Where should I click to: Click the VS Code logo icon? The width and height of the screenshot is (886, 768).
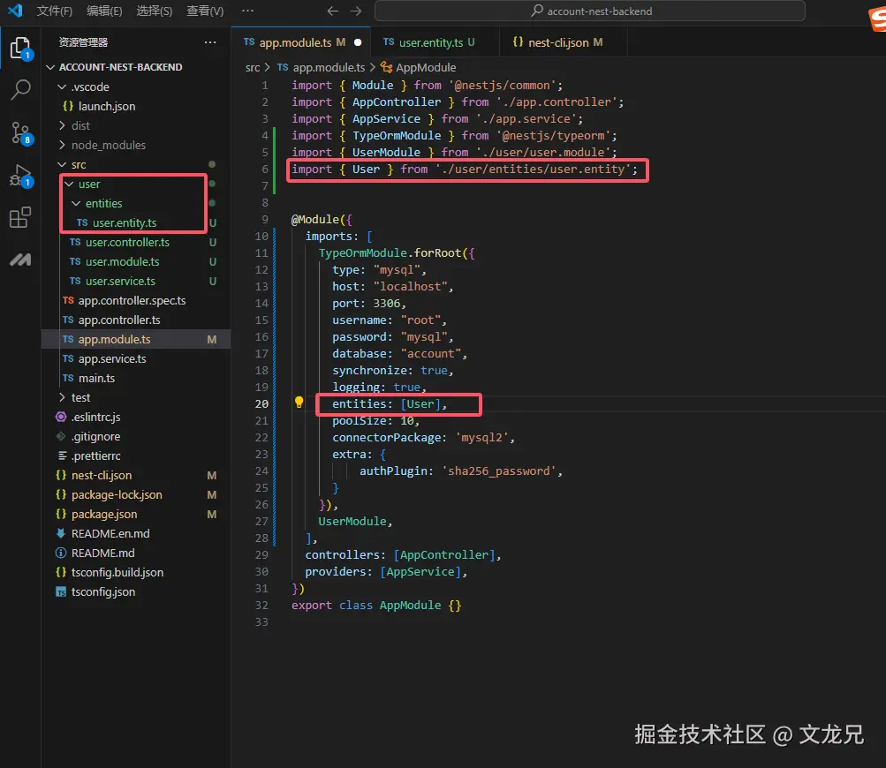coord(15,11)
